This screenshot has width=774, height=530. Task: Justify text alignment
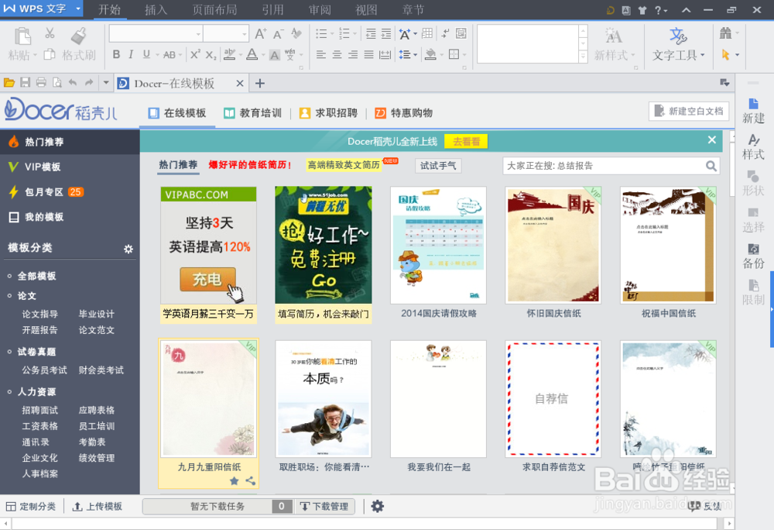click(x=368, y=54)
